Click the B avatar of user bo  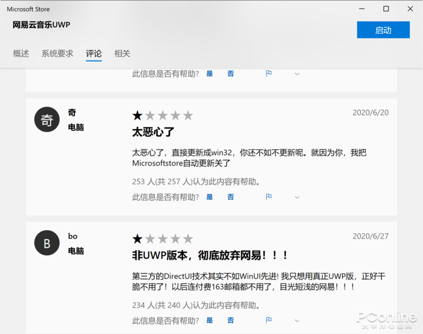(47, 243)
